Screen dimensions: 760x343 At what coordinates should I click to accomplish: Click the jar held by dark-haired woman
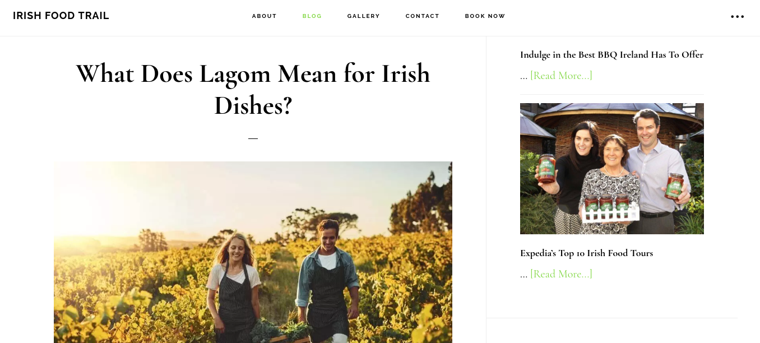click(x=546, y=169)
